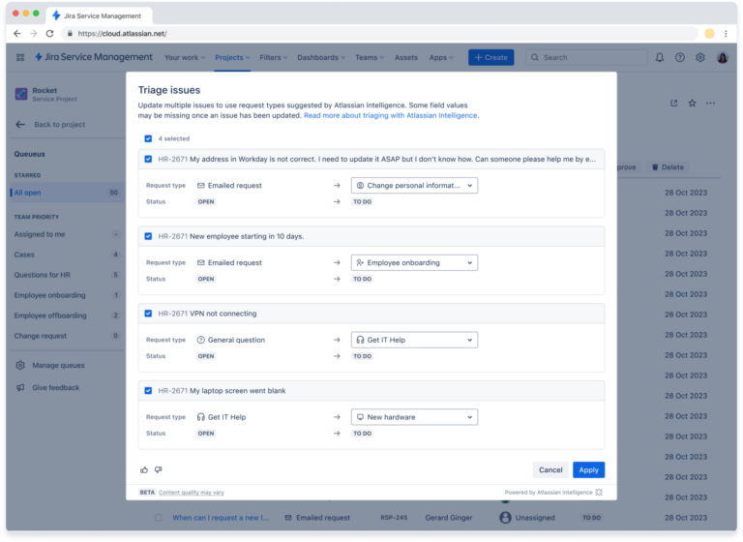Select the Employee onboarding queue in sidebar
This screenshot has width=743, height=542.
click(x=67, y=295)
